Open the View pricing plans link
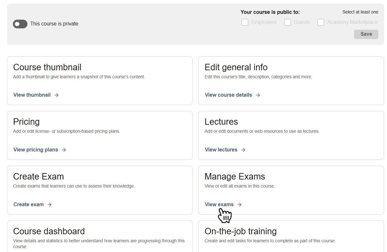Image resolution: width=387 pixels, height=252 pixels. coord(36,150)
